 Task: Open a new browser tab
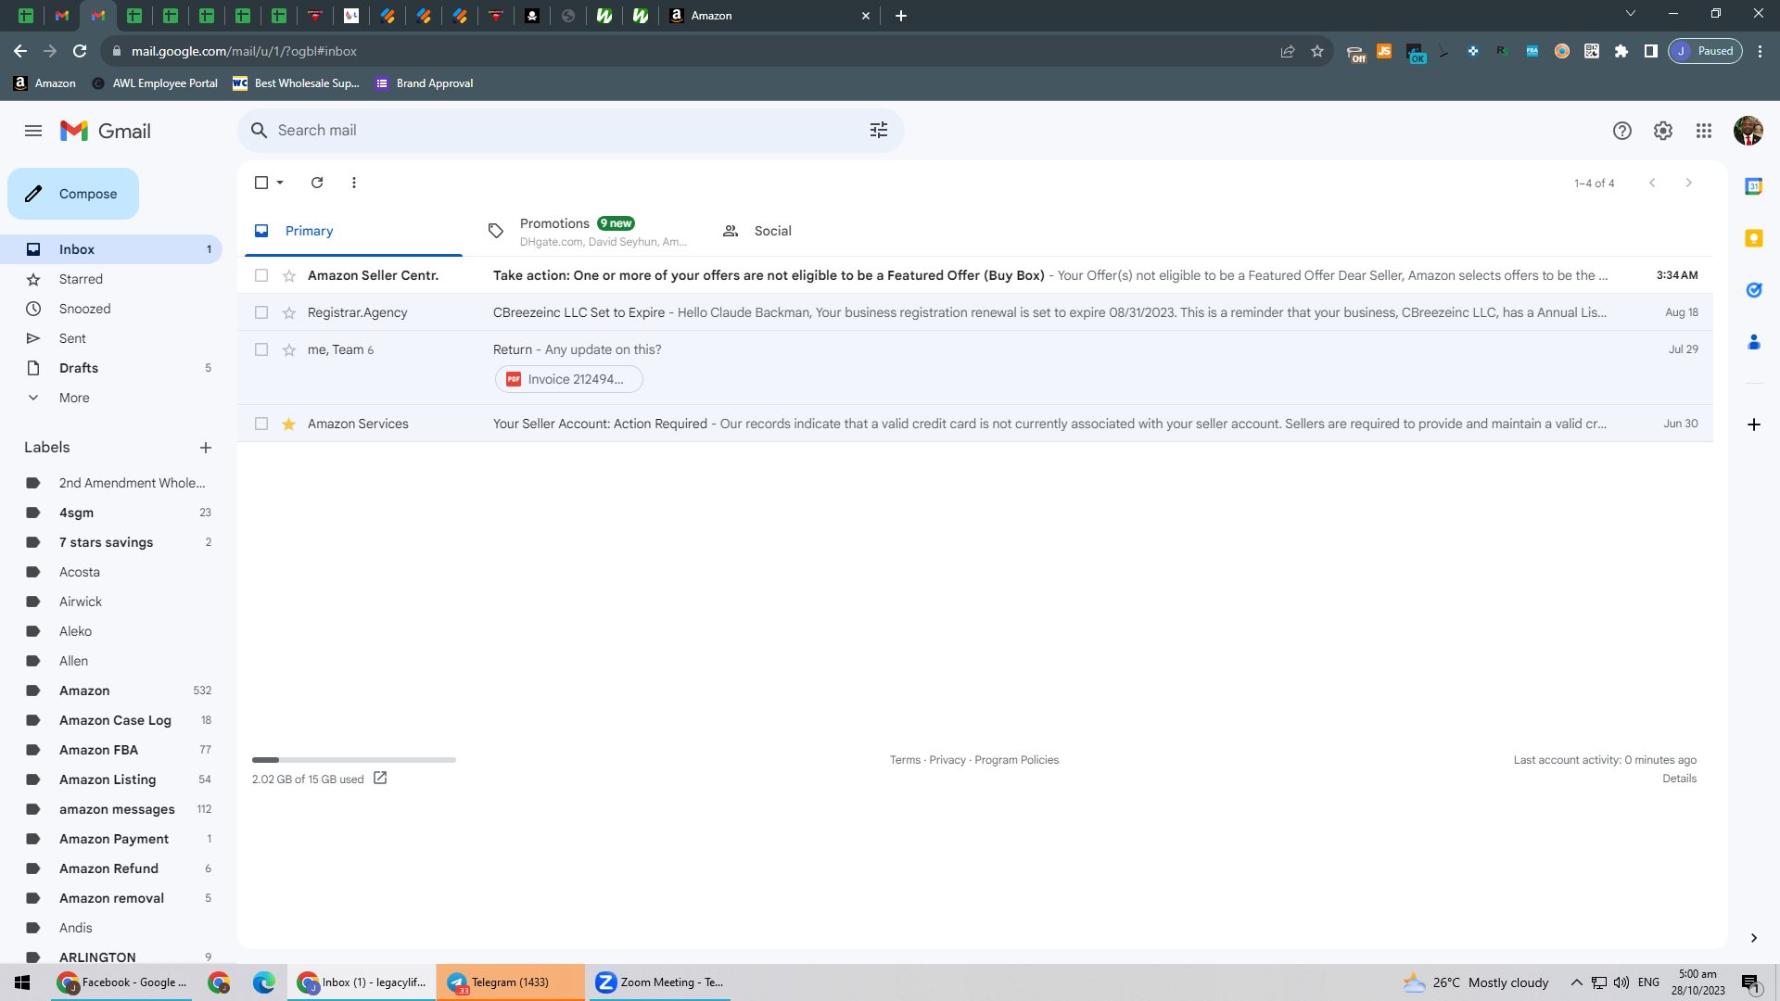point(901,16)
